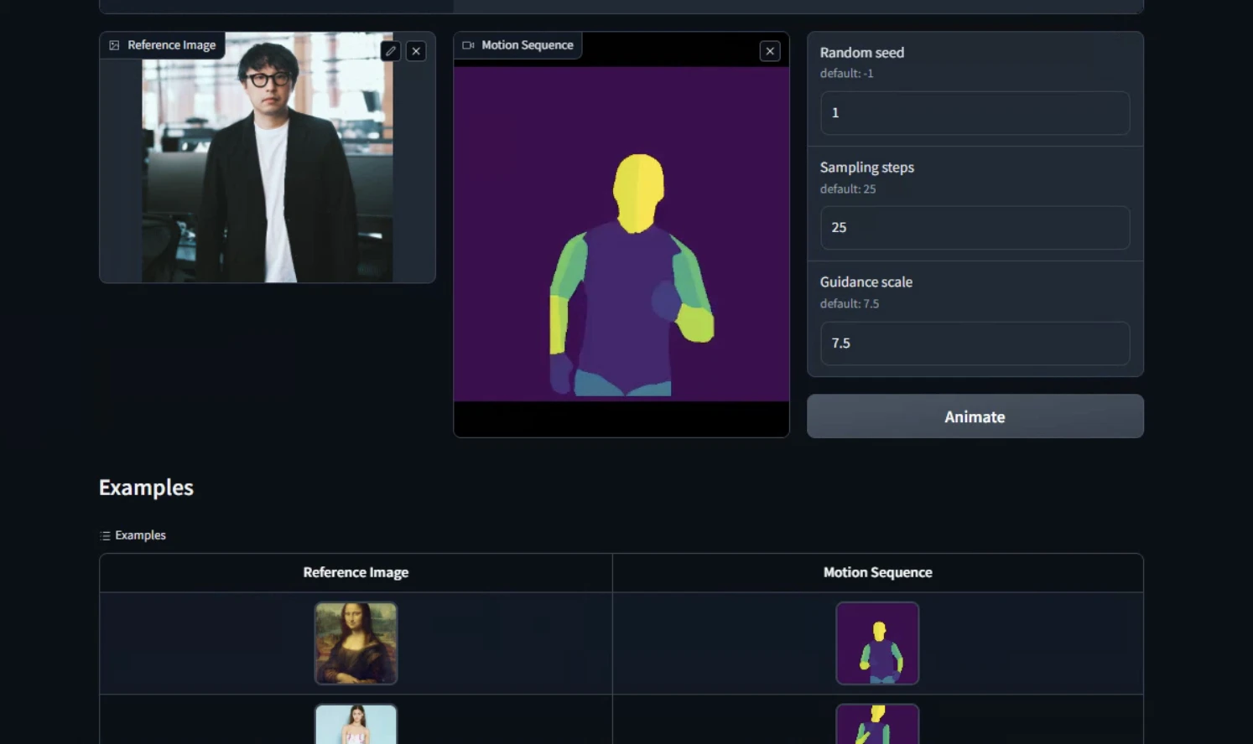Click the Reference Image label icon
This screenshot has height=744, width=1253.
[114, 45]
